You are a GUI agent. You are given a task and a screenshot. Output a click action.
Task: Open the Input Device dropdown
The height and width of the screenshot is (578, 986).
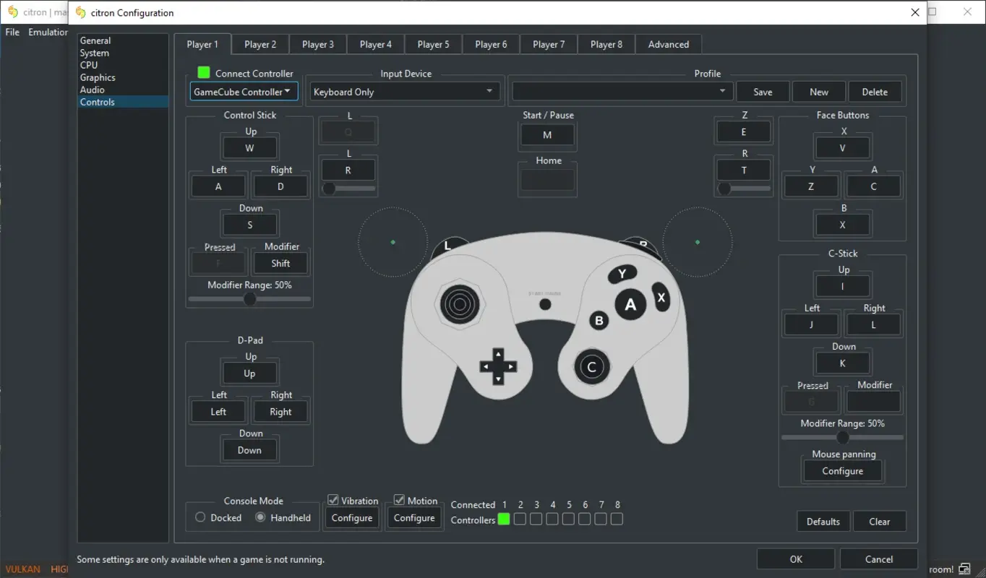pos(403,90)
